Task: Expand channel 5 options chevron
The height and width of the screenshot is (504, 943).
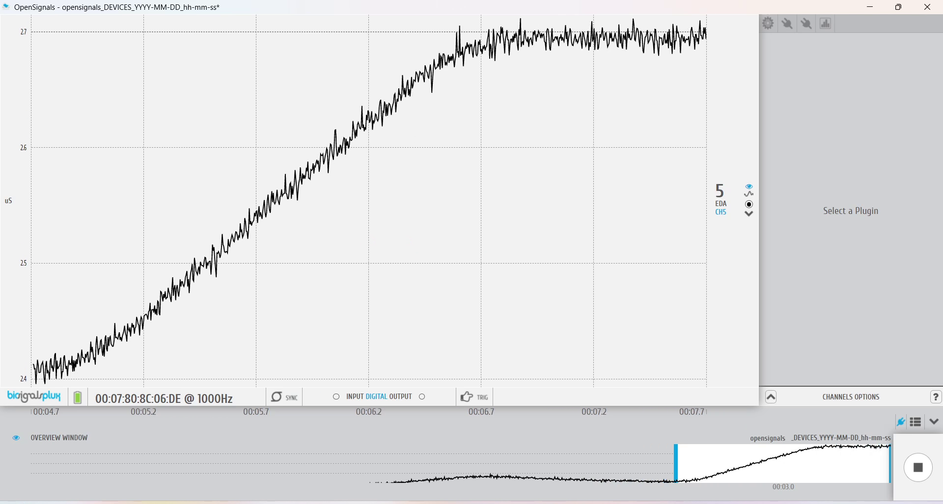Action: click(749, 213)
